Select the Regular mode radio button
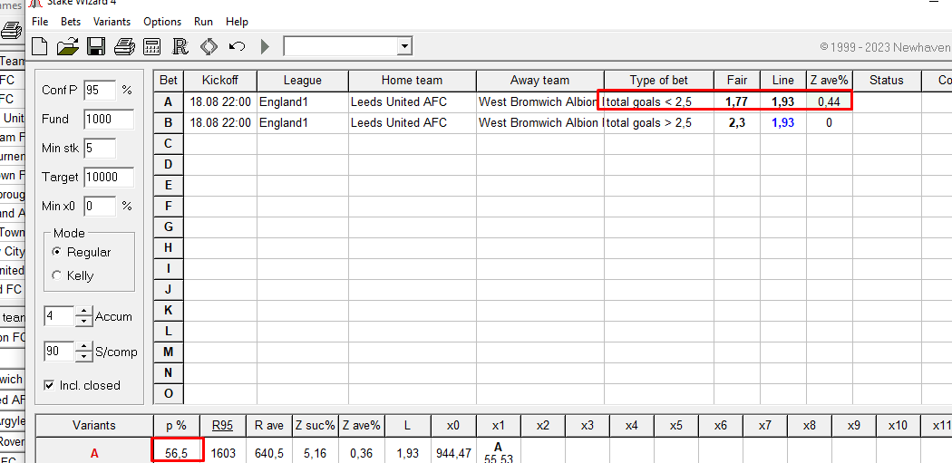 (56, 252)
